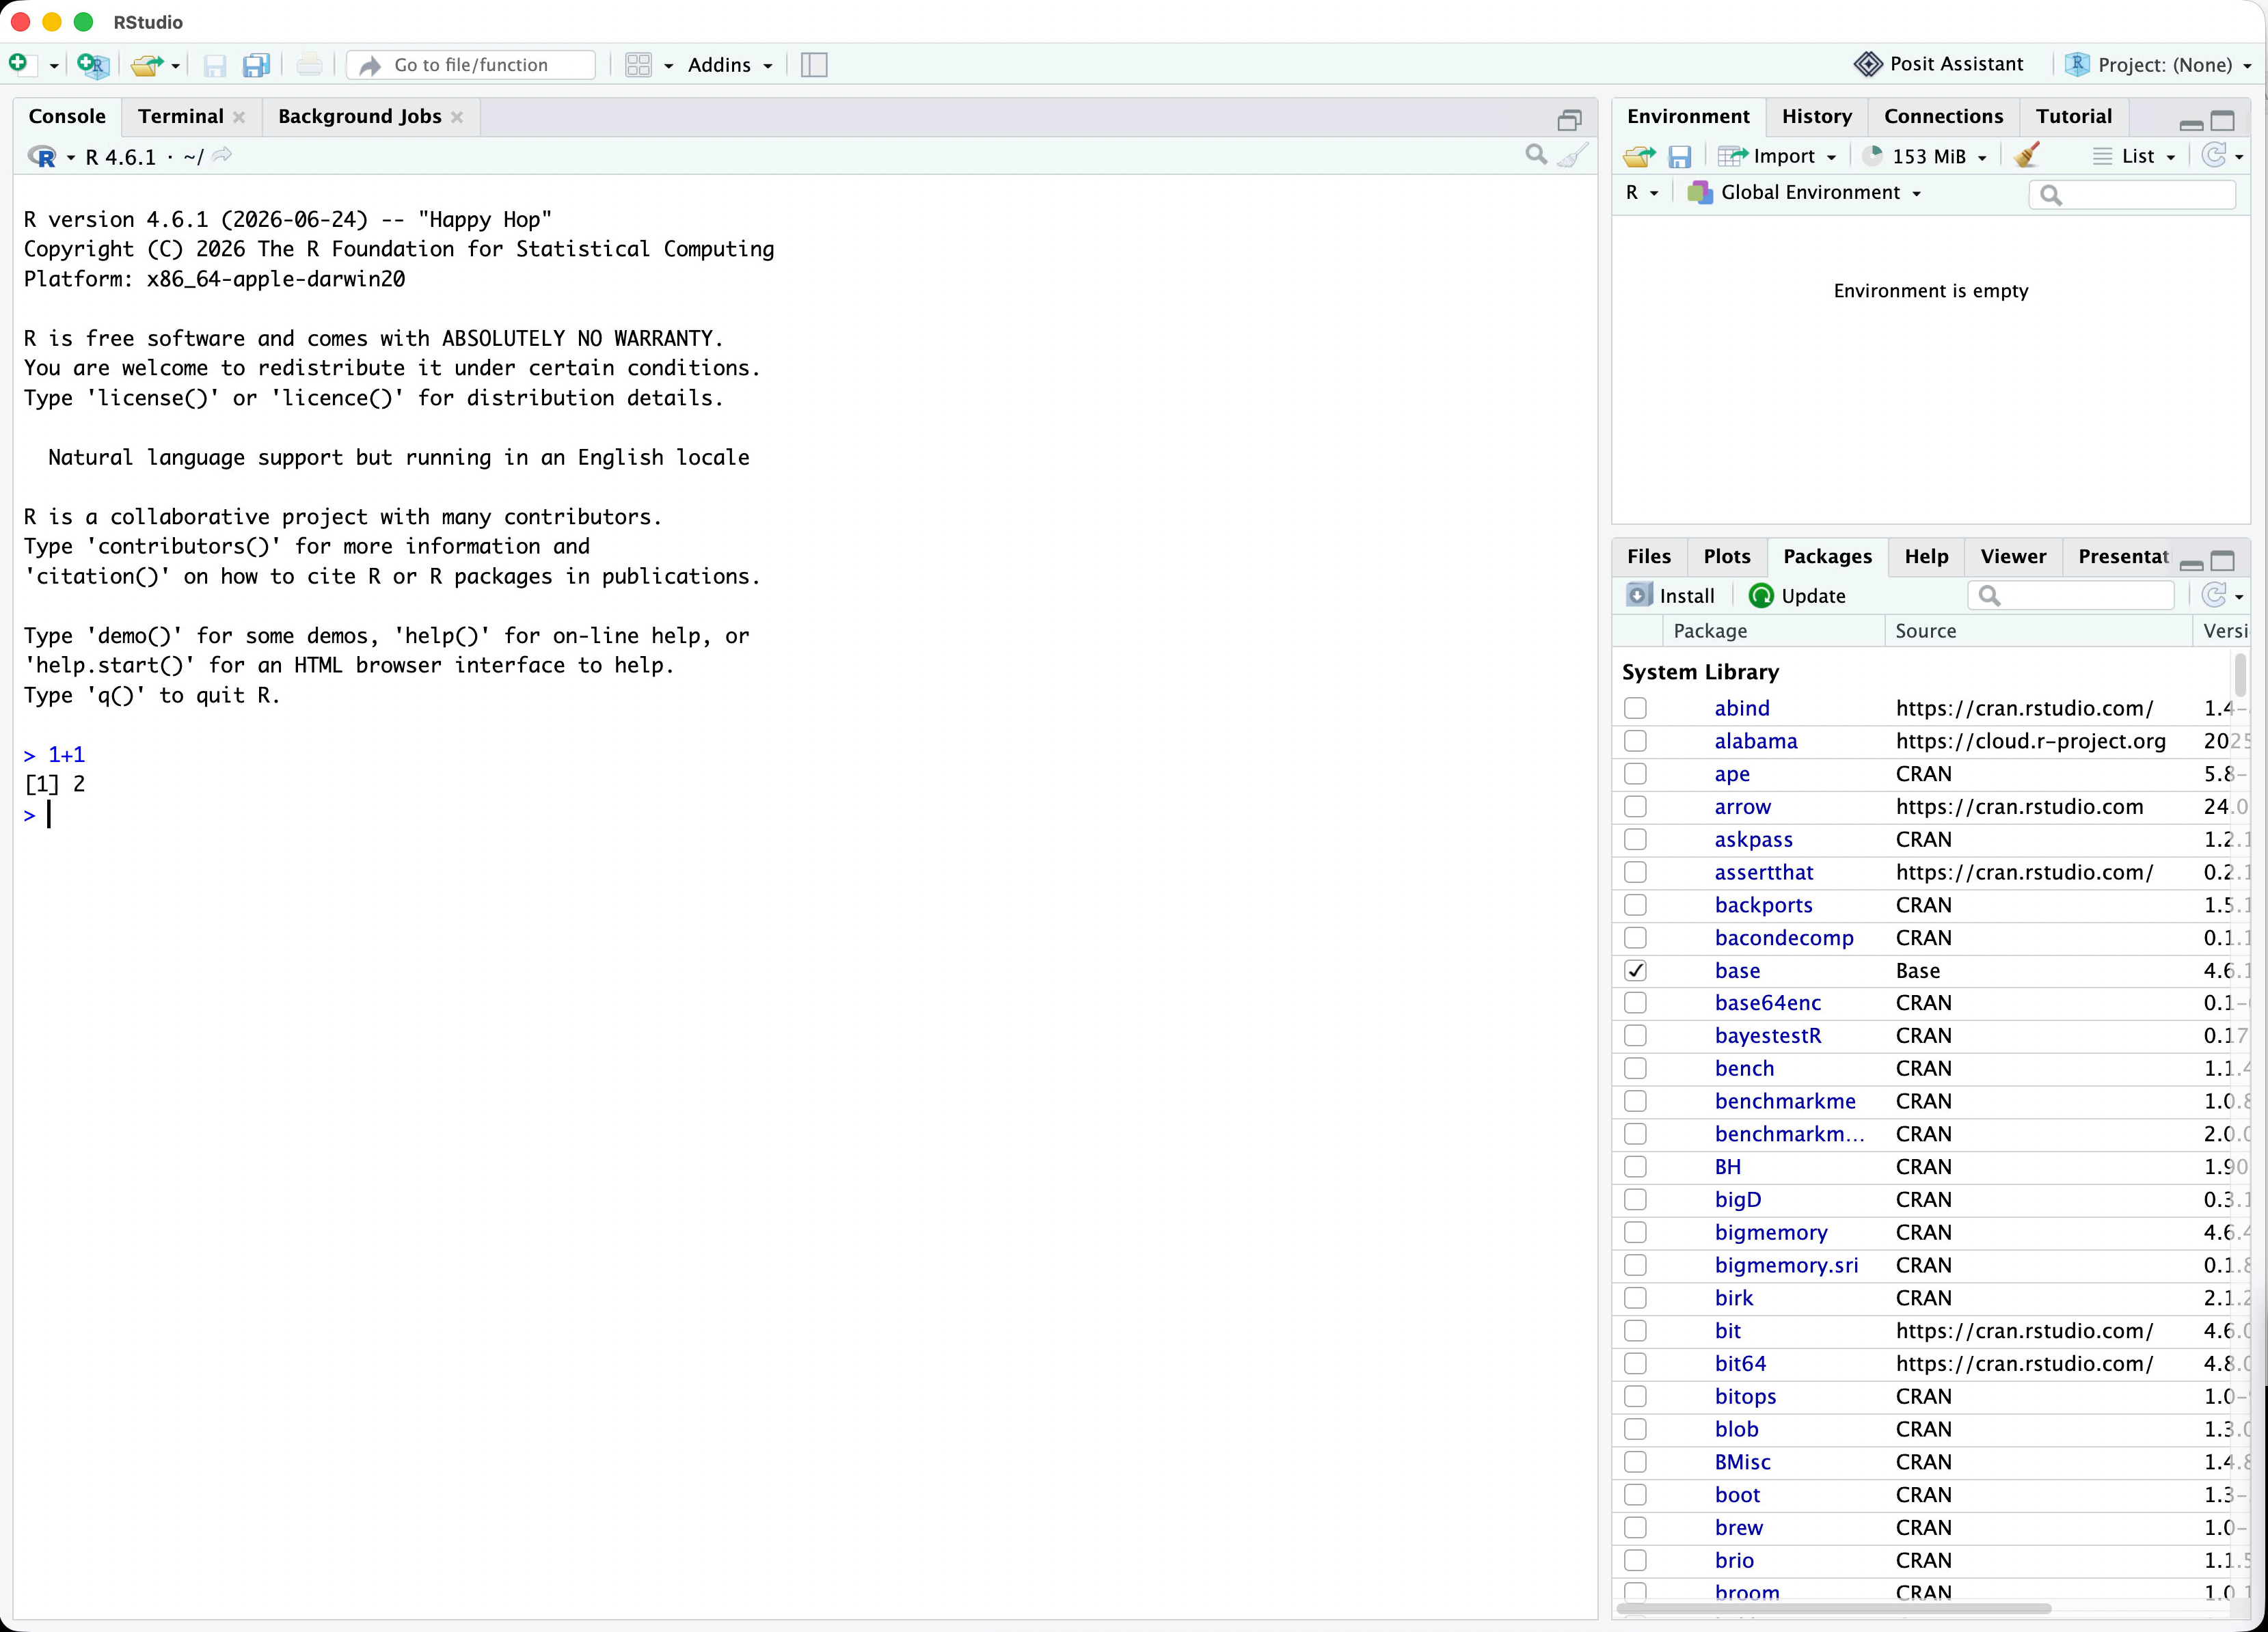Image resolution: width=2268 pixels, height=1632 pixels.
Task: Open the Global Environment dropdown
Action: [1804, 192]
